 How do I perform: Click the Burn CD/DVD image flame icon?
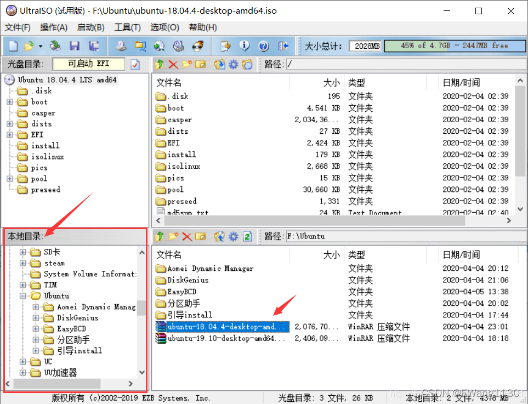point(198,46)
